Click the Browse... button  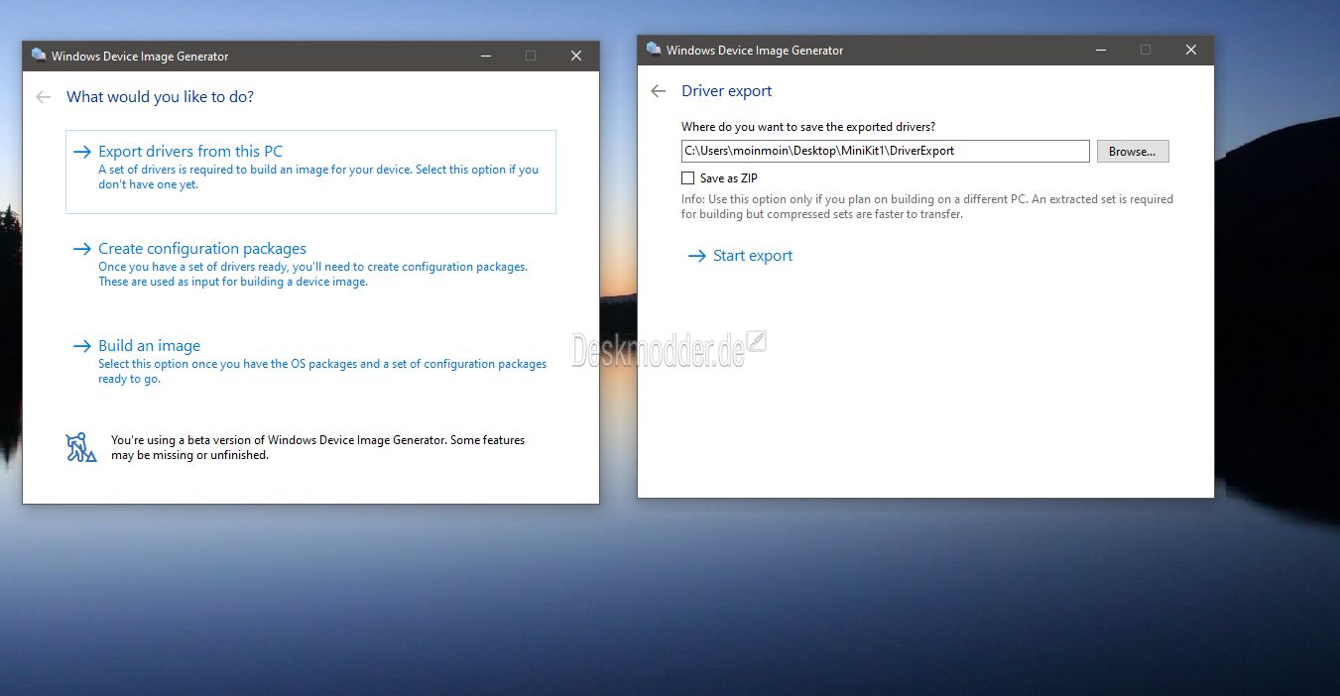[1133, 152]
